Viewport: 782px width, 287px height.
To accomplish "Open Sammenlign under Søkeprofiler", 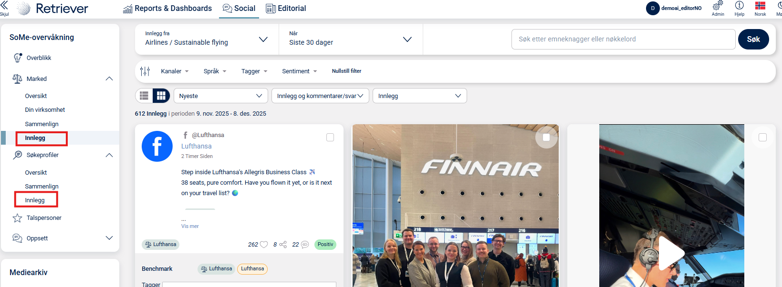I will 42,187.
